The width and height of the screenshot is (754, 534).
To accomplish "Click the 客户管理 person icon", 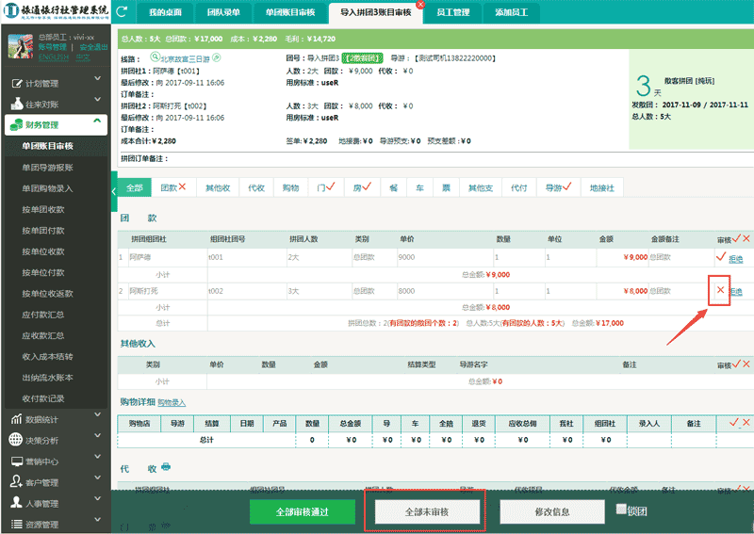I will point(16,481).
